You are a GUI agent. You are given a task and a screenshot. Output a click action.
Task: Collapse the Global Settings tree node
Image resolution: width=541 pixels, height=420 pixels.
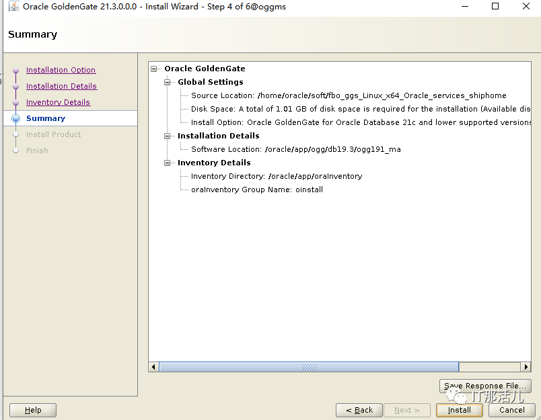click(168, 83)
